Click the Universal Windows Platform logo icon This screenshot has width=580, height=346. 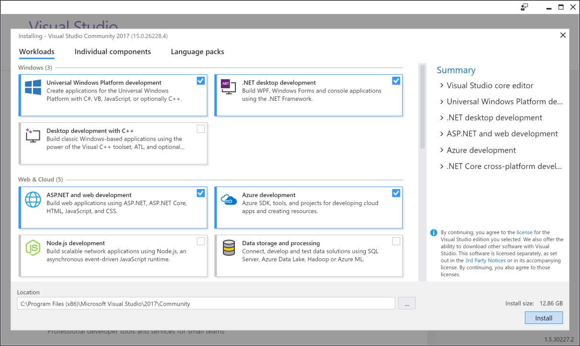pyautogui.click(x=33, y=87)
